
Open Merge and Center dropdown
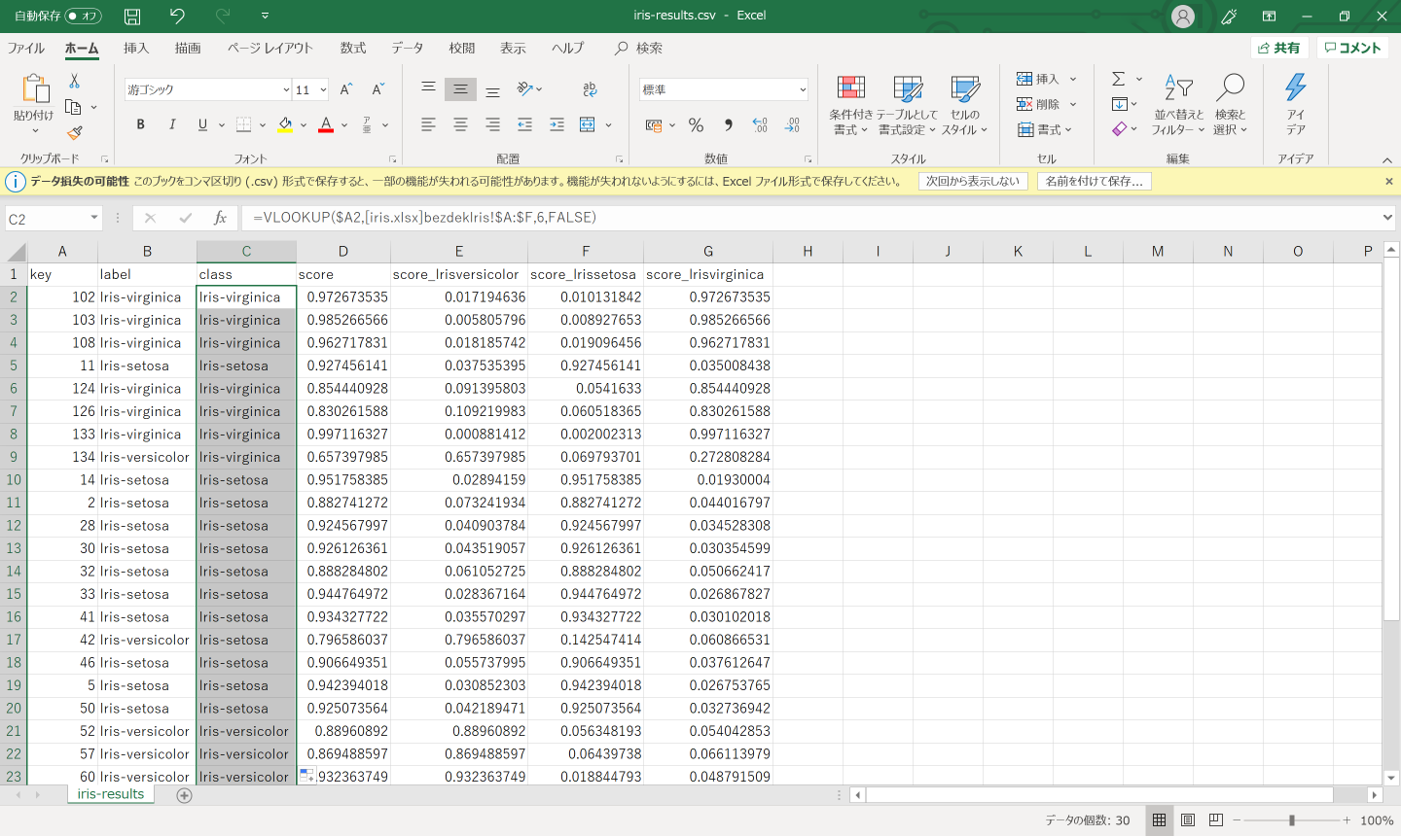click(x=609, y=124)
